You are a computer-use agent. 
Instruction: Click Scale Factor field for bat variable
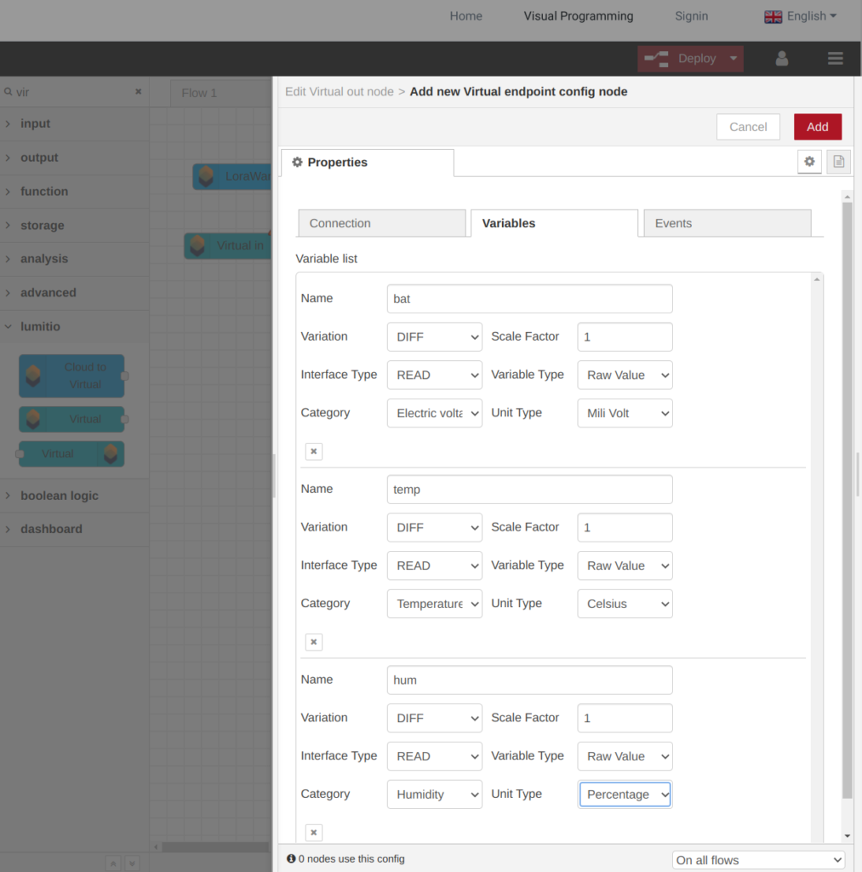click(x=625, y=337)
